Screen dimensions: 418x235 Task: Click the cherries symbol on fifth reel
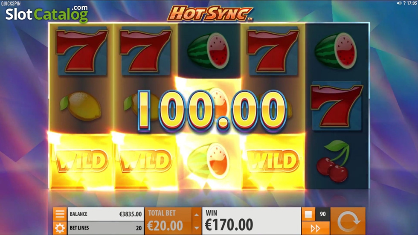(333, 161)
